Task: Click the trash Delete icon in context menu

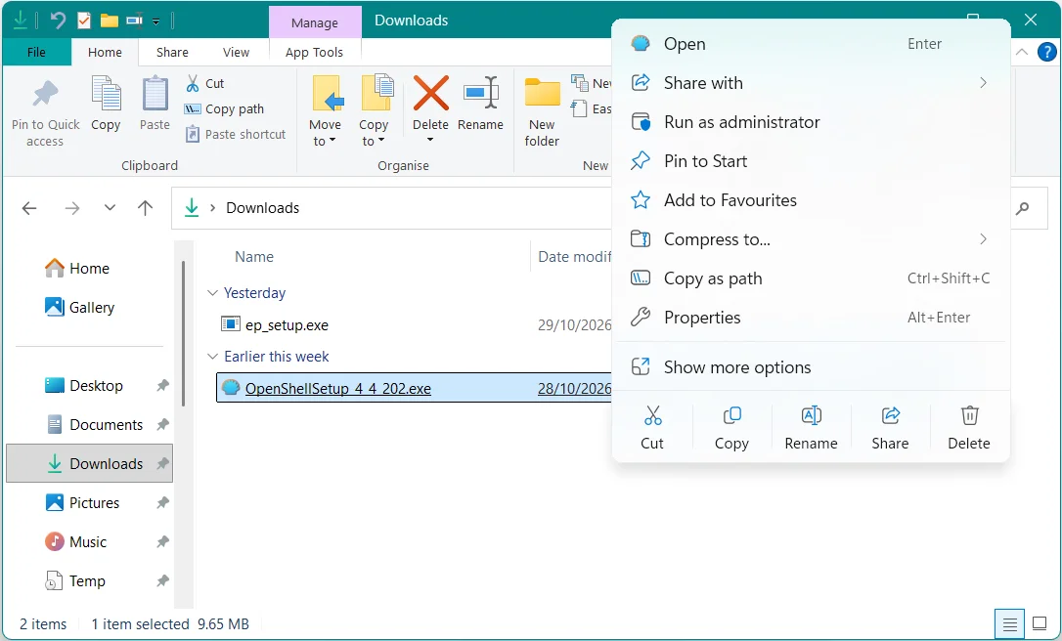Action: coord(969,415)
